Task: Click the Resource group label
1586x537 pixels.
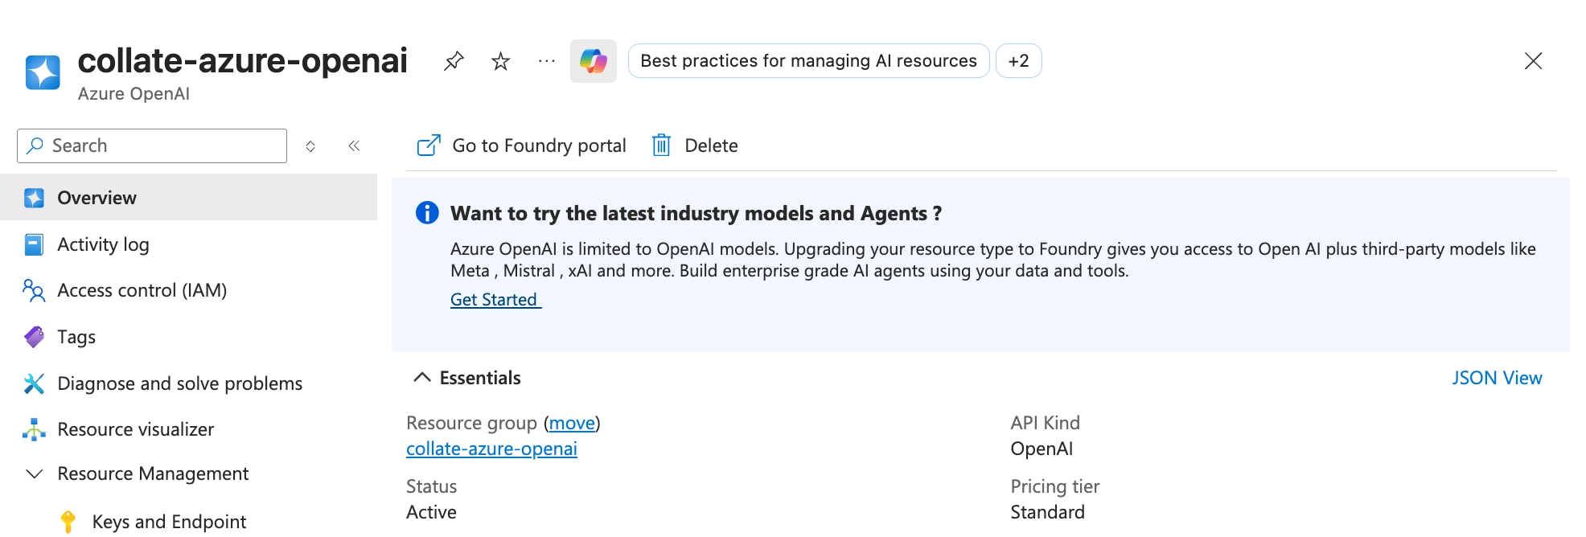Action: 471,423
